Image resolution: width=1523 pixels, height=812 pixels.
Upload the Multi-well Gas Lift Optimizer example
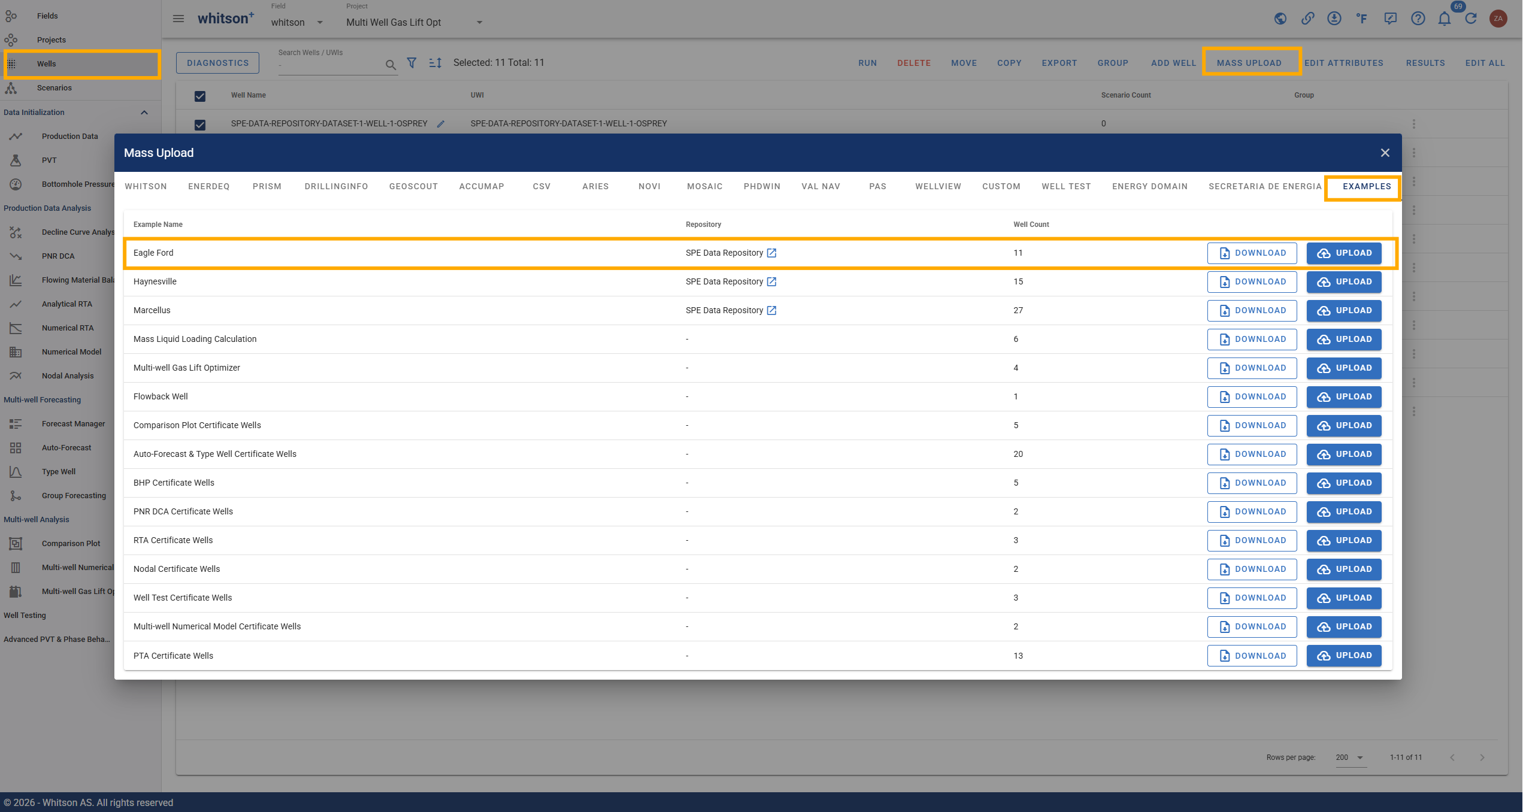point(1344,368)
